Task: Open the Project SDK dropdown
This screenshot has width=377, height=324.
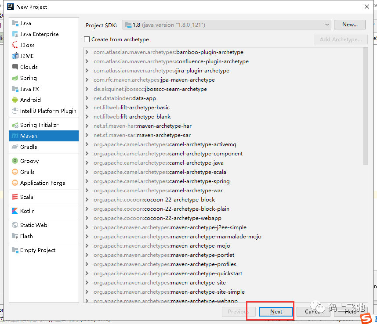Action: click(x=227, y=25)
